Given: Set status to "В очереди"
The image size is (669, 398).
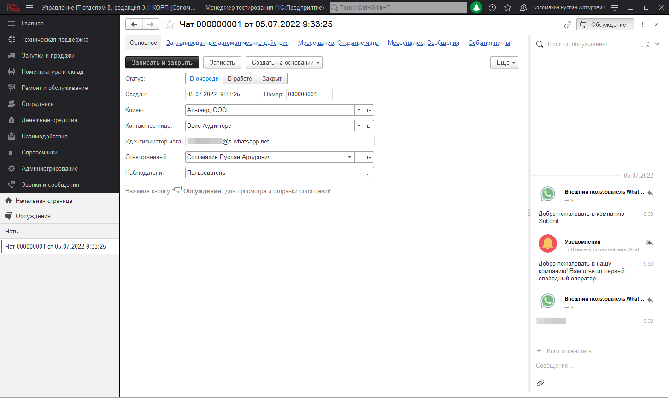Looking at the screenshot, I should coord(204,79).
